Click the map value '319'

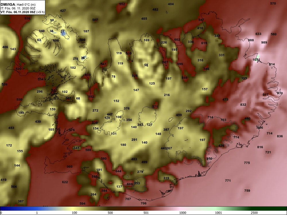click(166, 178)
